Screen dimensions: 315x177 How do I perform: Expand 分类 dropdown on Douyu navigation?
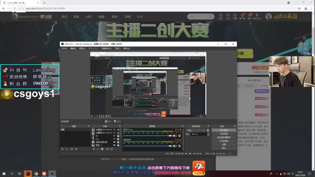88,17
